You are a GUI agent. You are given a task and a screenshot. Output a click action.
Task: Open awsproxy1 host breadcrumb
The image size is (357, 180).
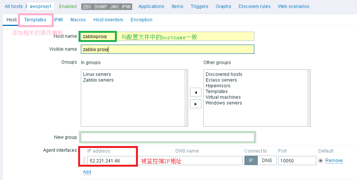40,6
